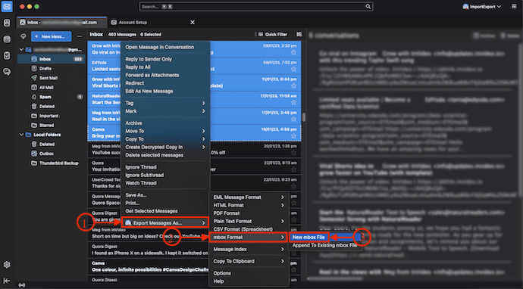Click the search magnifier icon
Screen dimensions: 523x289
pos(368,6)
